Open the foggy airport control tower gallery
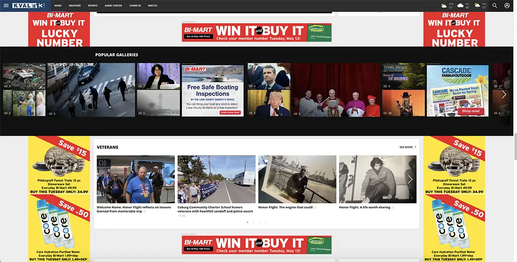This screenshot has width=517, height=262. coord(158,103)
